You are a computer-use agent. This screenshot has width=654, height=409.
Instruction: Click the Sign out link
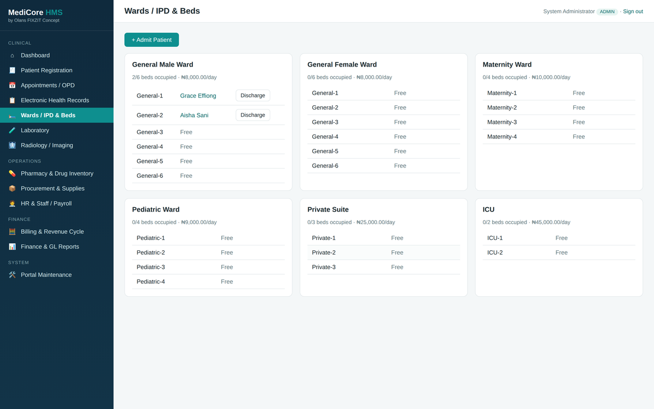[x=633, y=11]
